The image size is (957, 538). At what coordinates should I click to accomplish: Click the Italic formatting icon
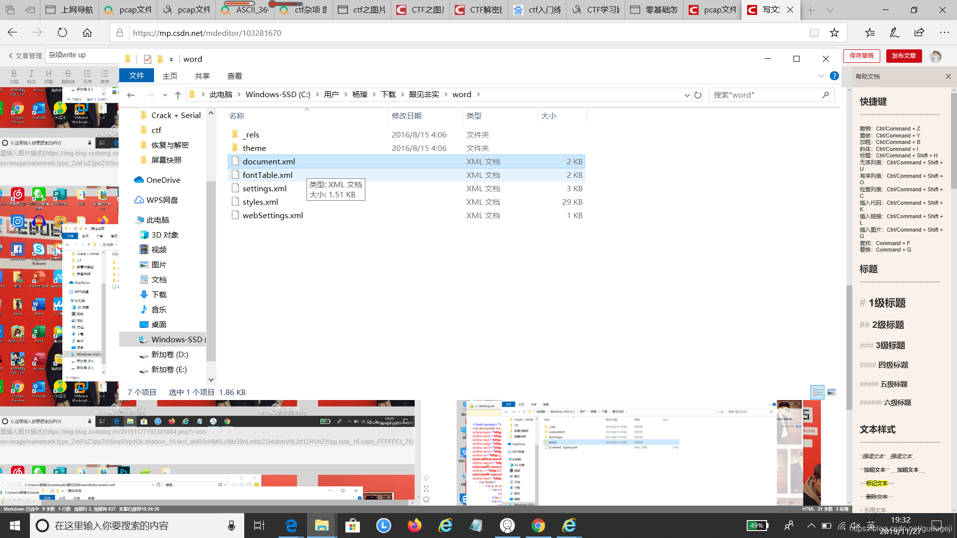pos(31,73)
